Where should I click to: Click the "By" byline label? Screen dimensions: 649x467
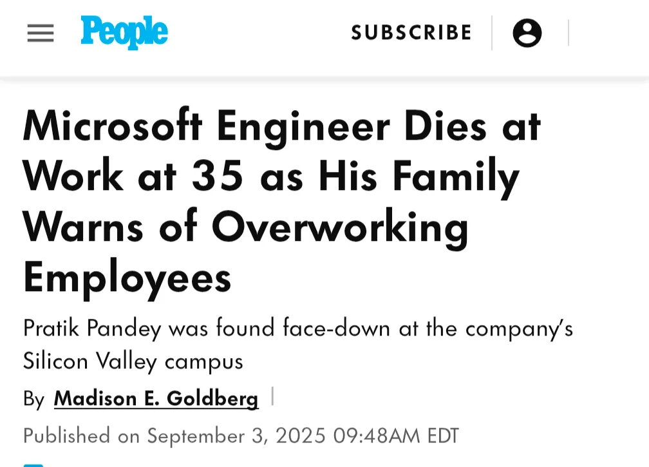tap(34, 399)
